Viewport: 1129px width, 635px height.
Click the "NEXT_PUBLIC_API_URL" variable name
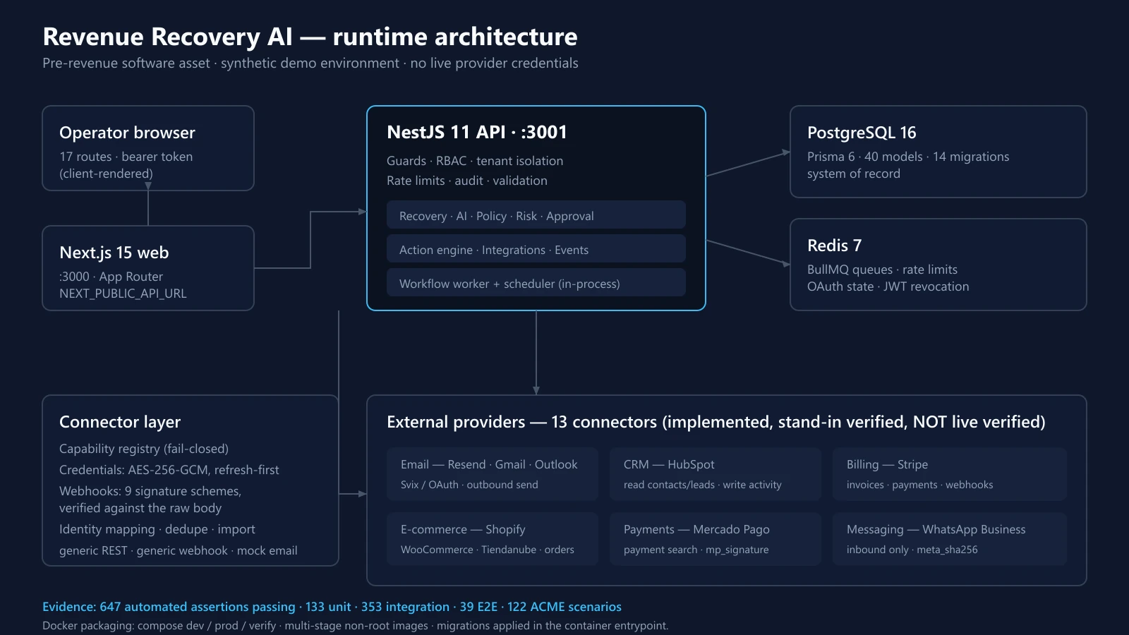click(x=123, y=294)
